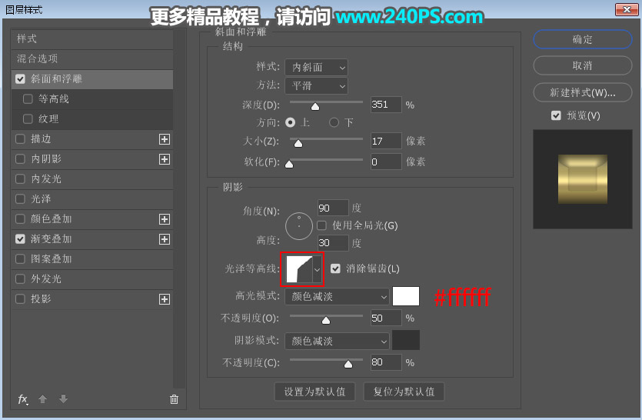Enable 内阴影 checkbox
This screenshot has height=420, width=642.
(x=20, y=159)
